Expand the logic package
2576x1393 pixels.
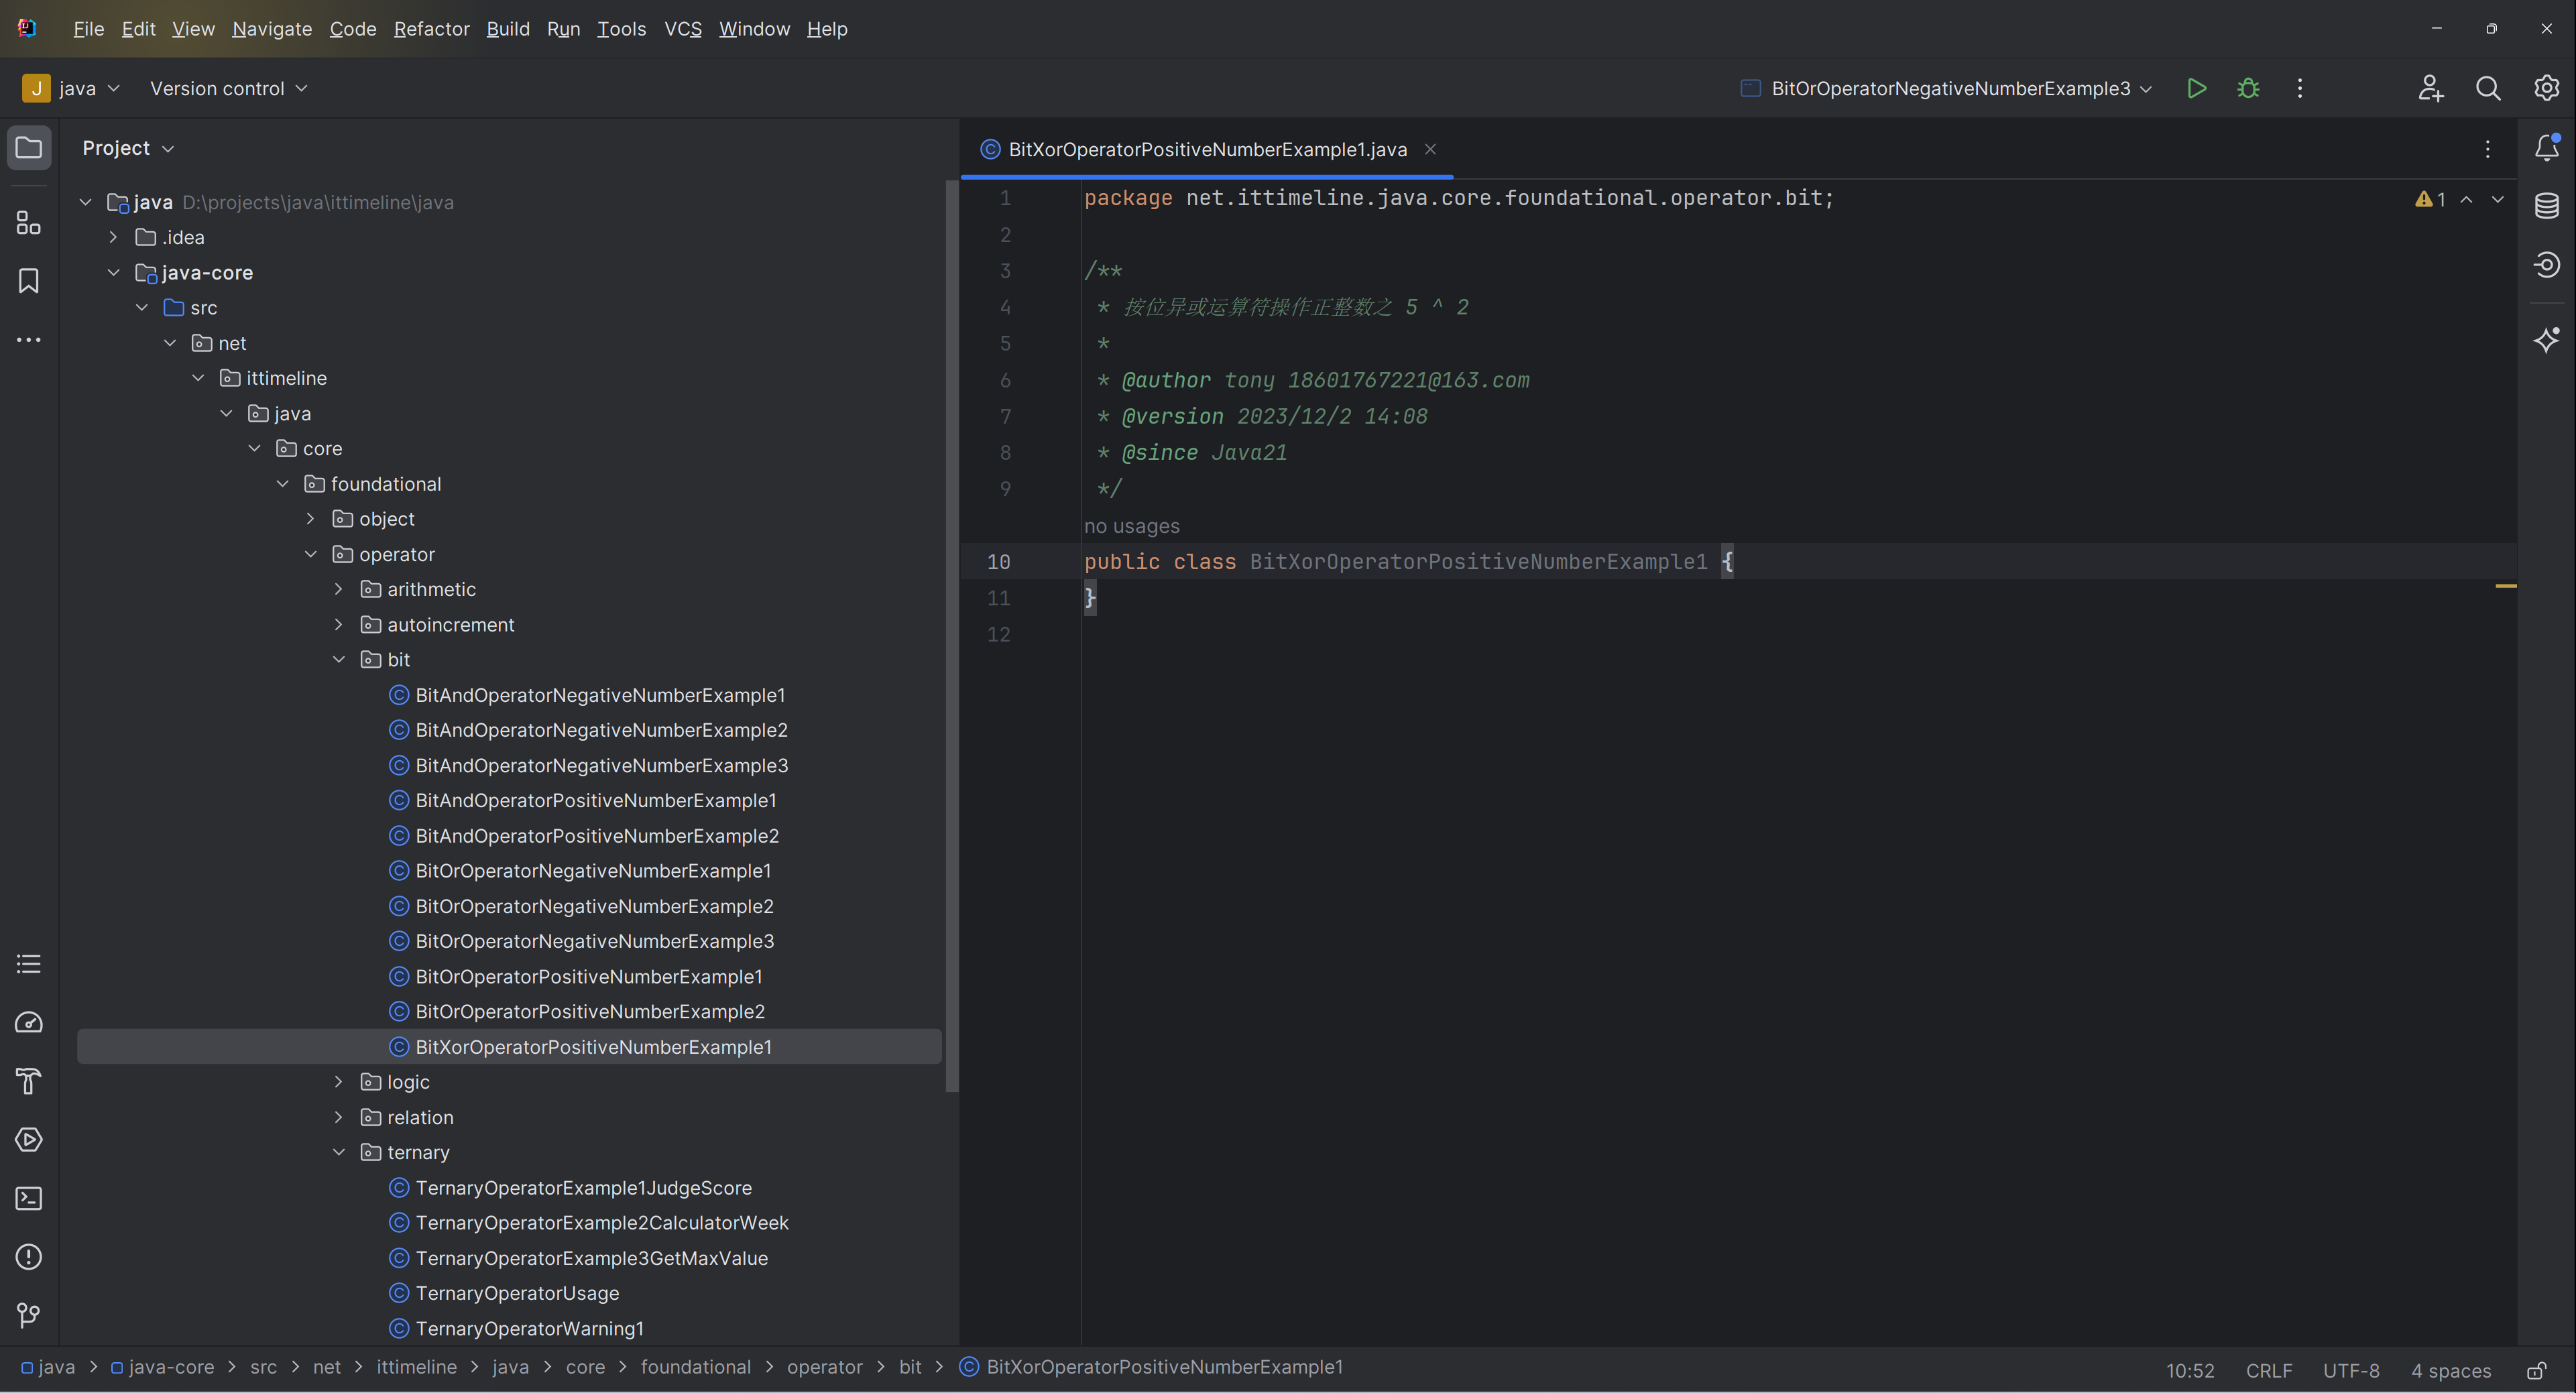pos(338,1082)
